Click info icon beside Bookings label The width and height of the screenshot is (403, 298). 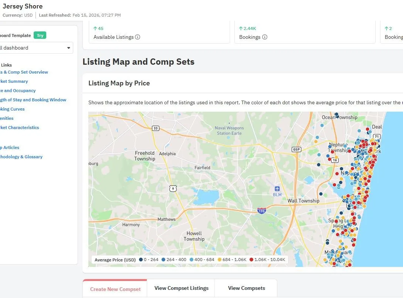point(265,37)
